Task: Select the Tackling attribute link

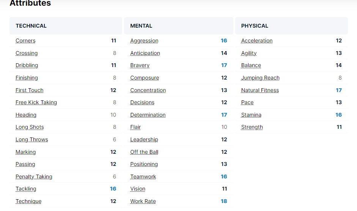Action: [x=26, y=189]
